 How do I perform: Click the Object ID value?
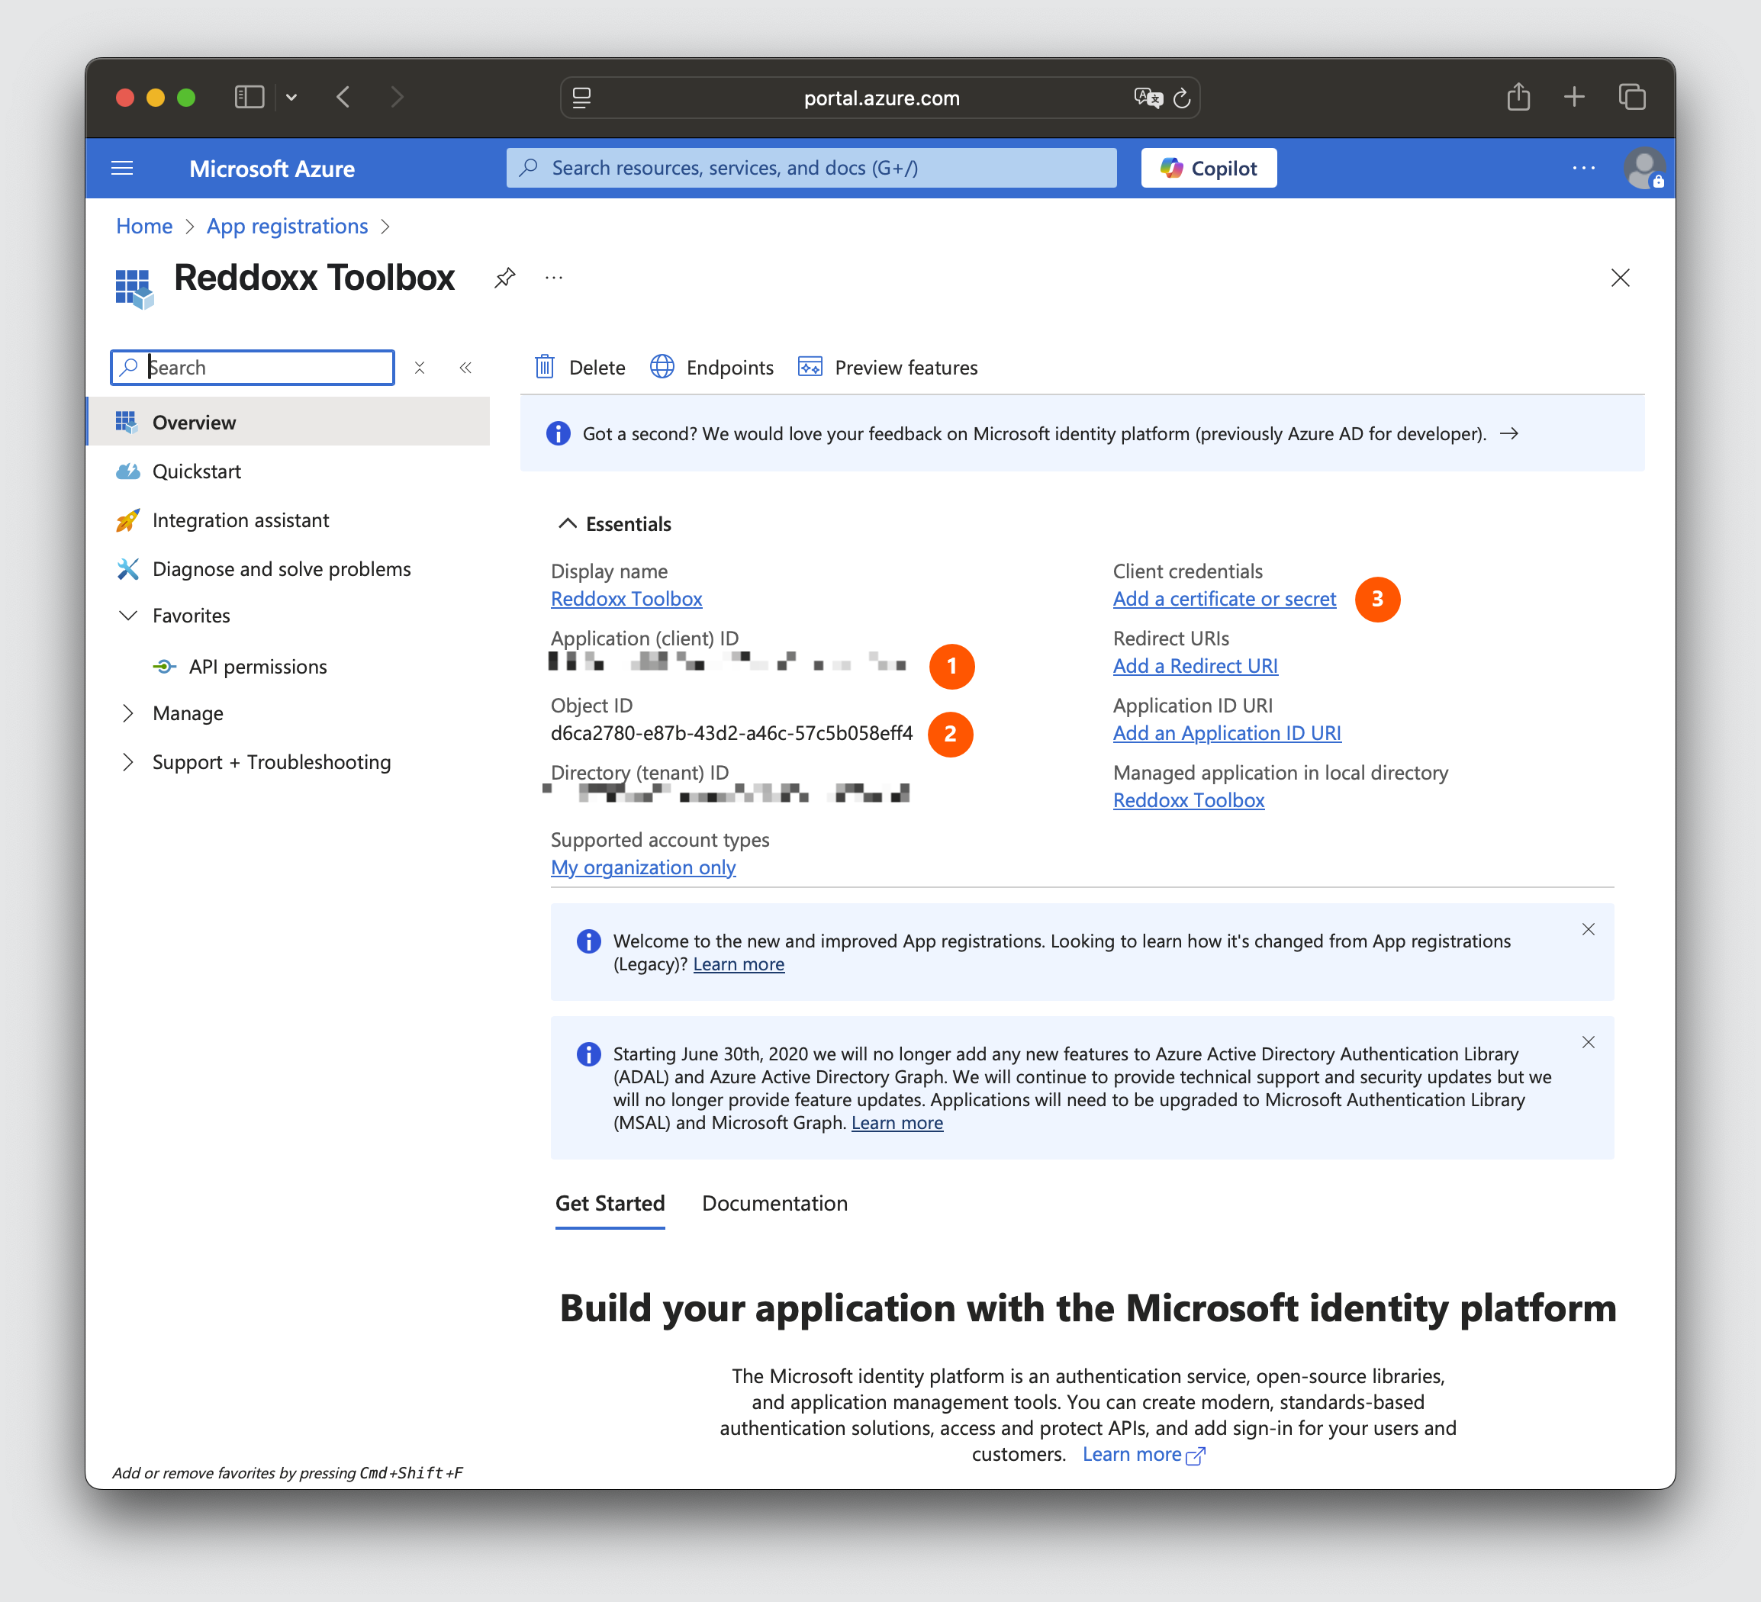[731, 733]
